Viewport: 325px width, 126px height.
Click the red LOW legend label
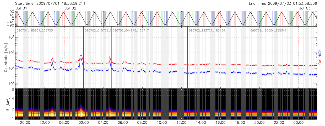pos(320,62)
